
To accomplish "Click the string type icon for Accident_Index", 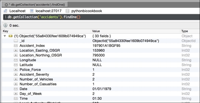I will [x=16, y=46].
